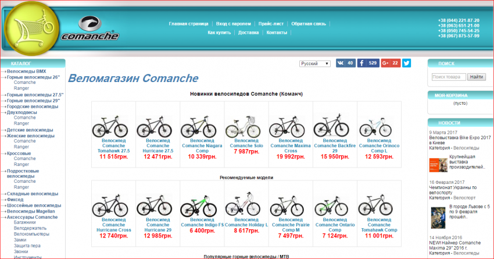Click Comanche Prairie Comp M thumbnail
Image resolution: width=494 pixels, height=259 pixels.
287,205
